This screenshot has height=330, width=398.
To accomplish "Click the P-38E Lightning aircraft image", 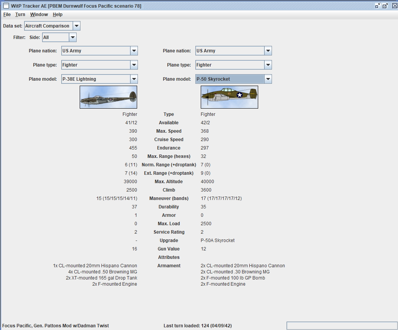I will [108, 97].
